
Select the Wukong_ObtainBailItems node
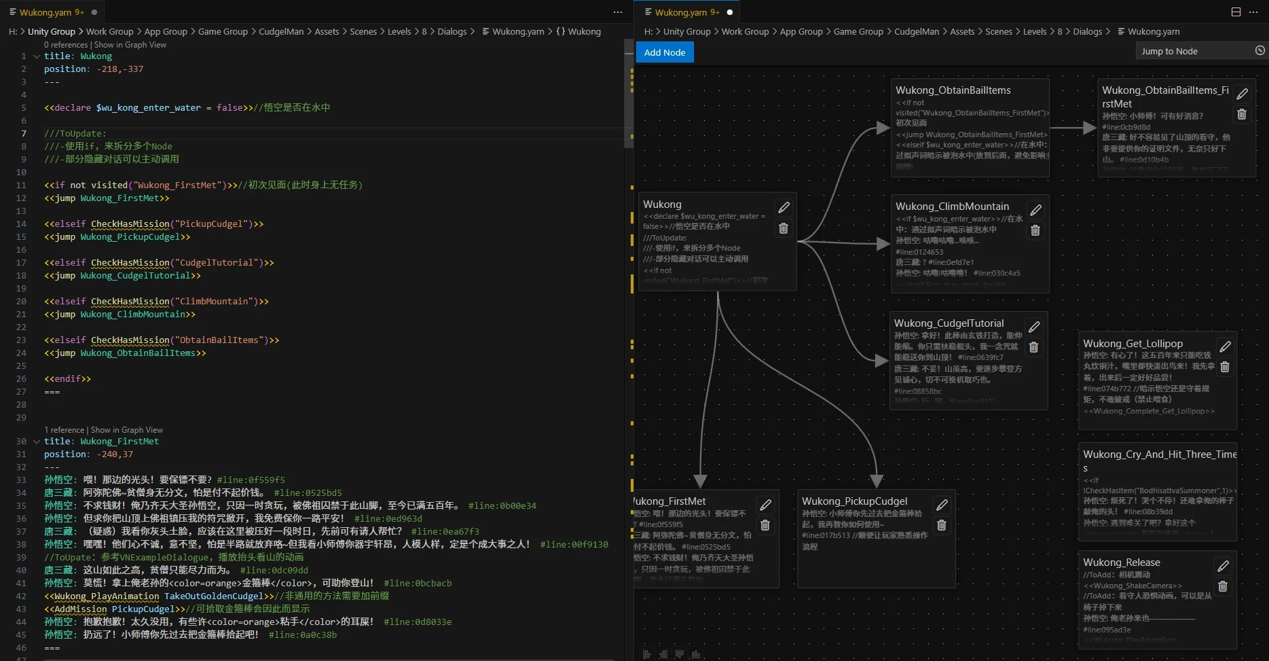[970, 128]
